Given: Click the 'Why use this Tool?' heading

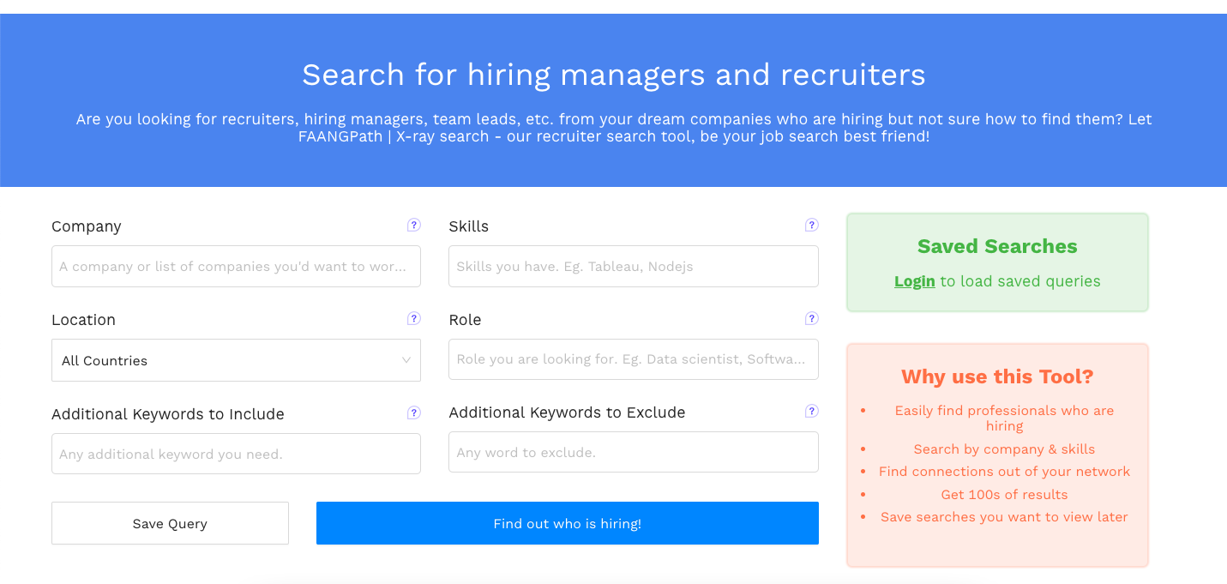Looking at the screenshot, I should coord(997,376).
